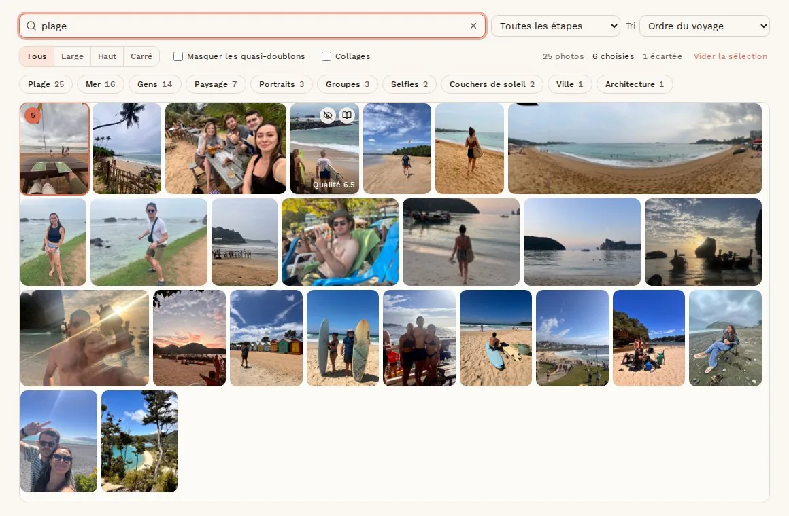Tick the "Collages" checkbox
This screenshot has width=789, height=516.
[x=326, y=56]
